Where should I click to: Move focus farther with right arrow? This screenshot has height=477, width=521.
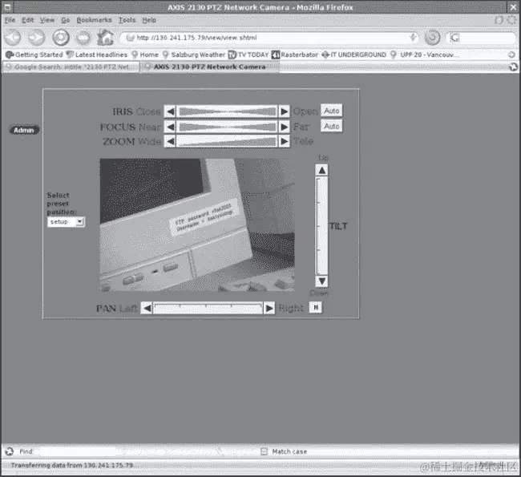coord(284,127)
